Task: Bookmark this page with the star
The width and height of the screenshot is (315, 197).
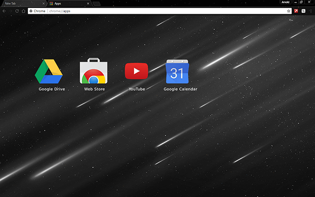Action: [288, 11]
